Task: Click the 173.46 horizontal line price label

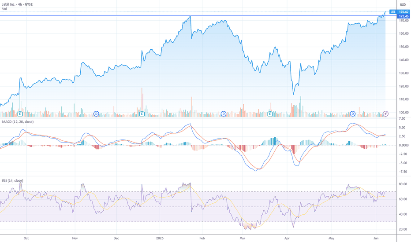Action: tap(404, 16)
